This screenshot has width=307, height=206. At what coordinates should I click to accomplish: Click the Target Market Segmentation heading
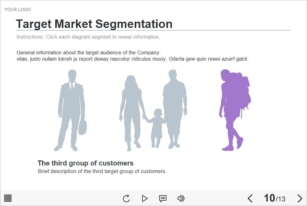(94, 24)
